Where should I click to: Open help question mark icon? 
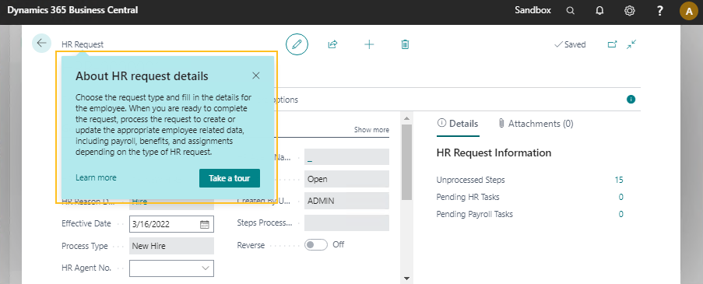coord(659,11)
